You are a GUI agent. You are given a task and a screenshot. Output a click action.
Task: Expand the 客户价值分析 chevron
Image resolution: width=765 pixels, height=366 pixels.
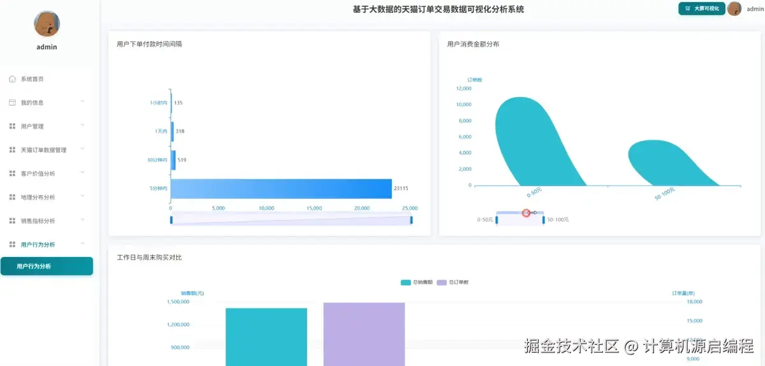83,173
